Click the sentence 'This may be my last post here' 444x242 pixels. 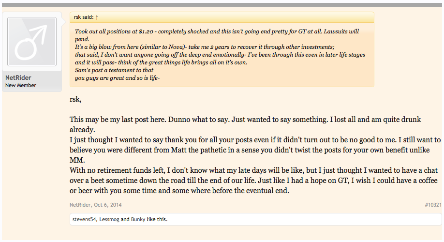117,120
